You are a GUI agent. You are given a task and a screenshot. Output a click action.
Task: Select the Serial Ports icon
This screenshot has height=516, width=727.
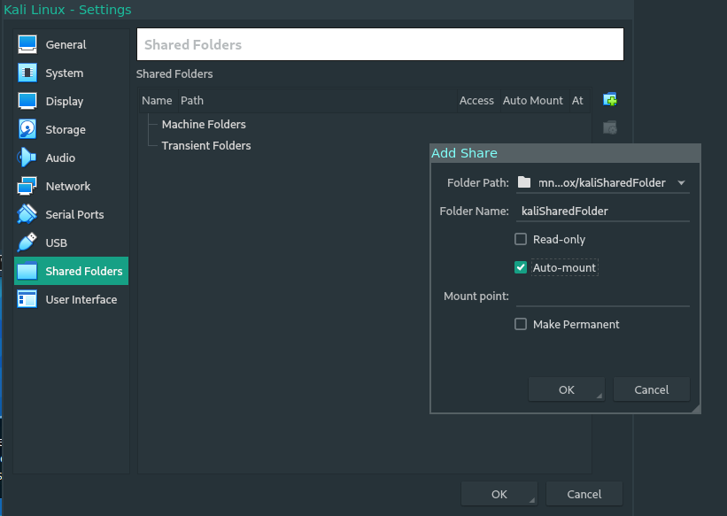coord(27,214)
